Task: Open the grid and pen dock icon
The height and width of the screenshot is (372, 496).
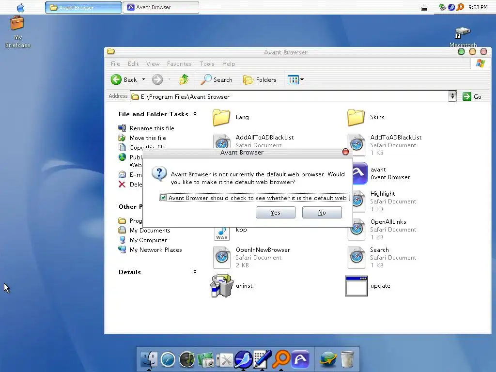Action: [263, 359]
